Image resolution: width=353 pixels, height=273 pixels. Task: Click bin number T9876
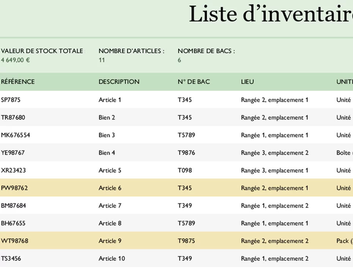pyautogui.click(x=186, y=153)
